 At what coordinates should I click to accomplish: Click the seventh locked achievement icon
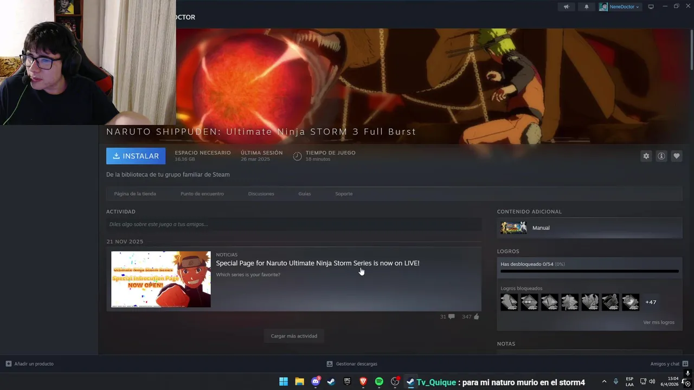click(631, 302)
